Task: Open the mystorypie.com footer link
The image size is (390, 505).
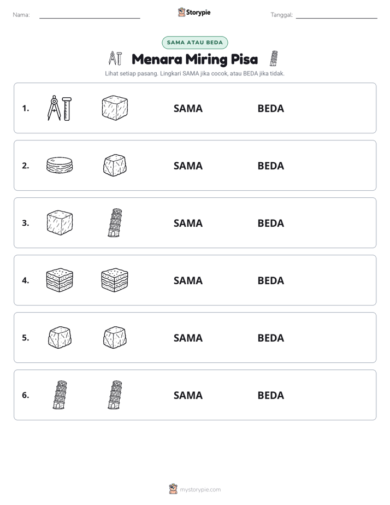Action: [x=195, y=490]
